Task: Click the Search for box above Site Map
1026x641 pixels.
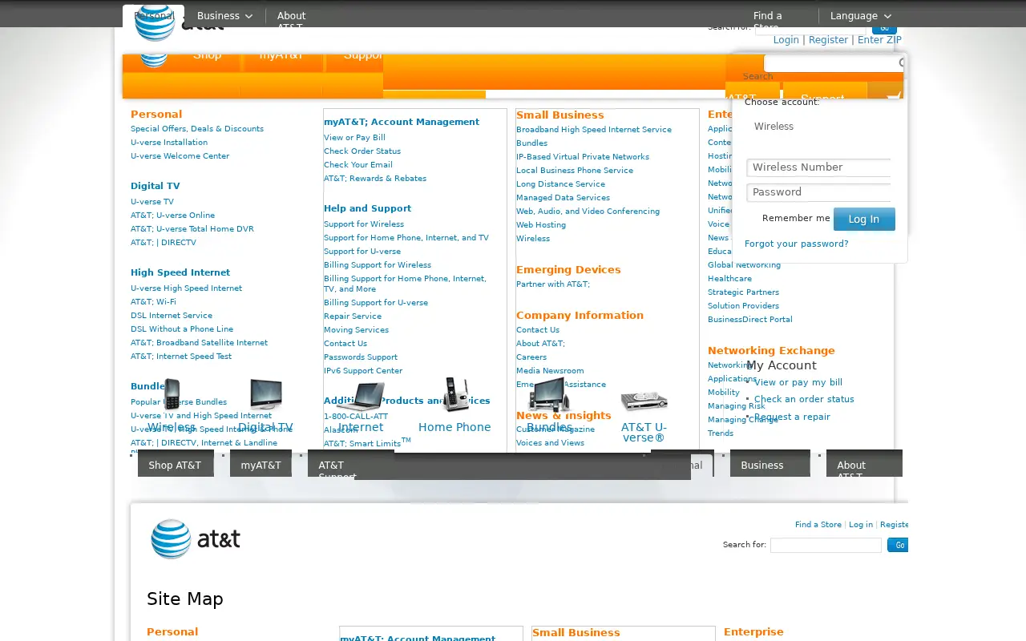Action: (826, 545)
